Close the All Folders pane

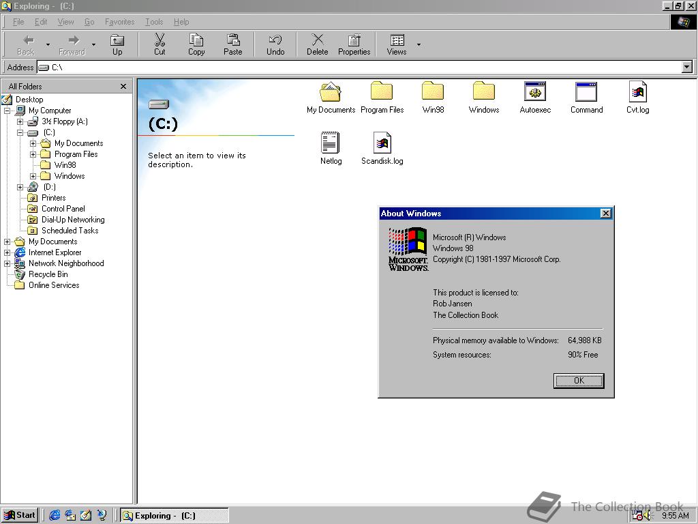coord(123,87)
